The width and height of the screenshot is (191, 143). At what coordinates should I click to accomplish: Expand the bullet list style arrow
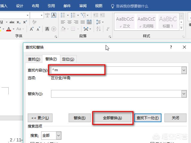pos(68,15)
